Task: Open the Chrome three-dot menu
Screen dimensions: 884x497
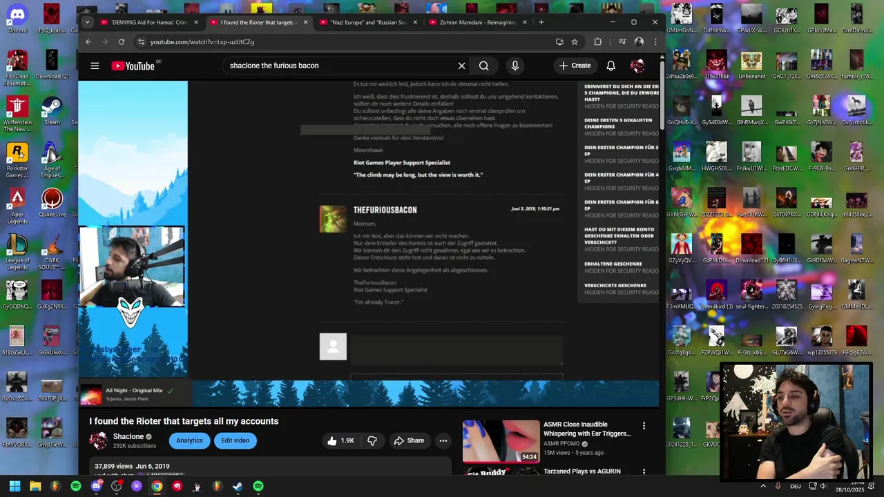Action: (x=655, y=41)
